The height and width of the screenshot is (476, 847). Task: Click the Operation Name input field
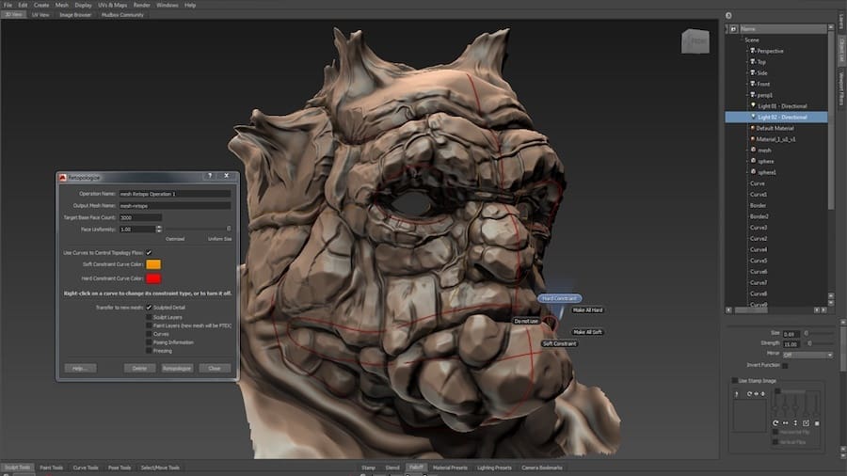[x=174, y=193]
